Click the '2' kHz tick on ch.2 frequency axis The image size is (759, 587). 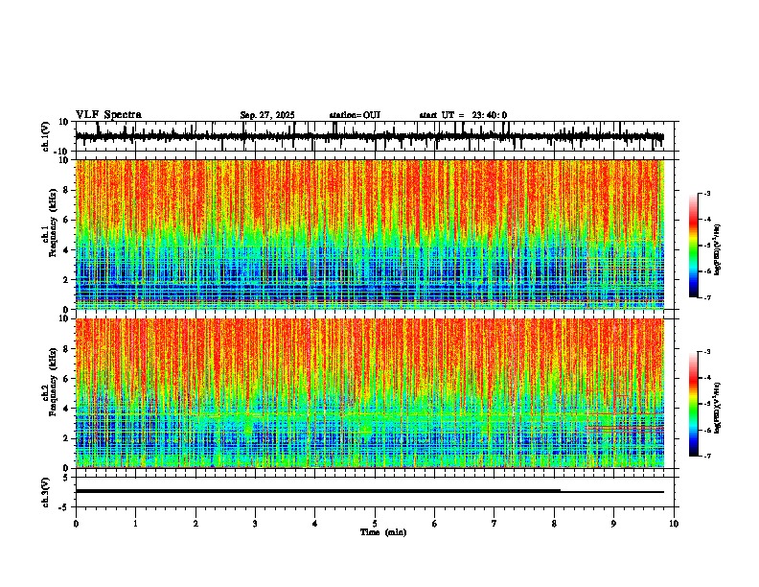coord(66,438)
